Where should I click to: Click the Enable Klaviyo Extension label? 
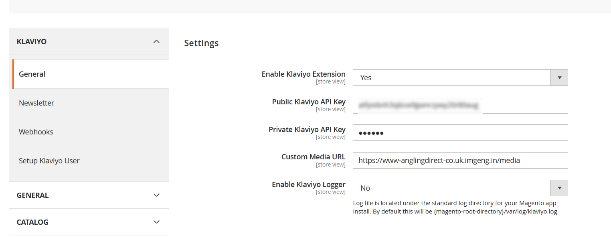pyautogui.click(x=303, y=74)
